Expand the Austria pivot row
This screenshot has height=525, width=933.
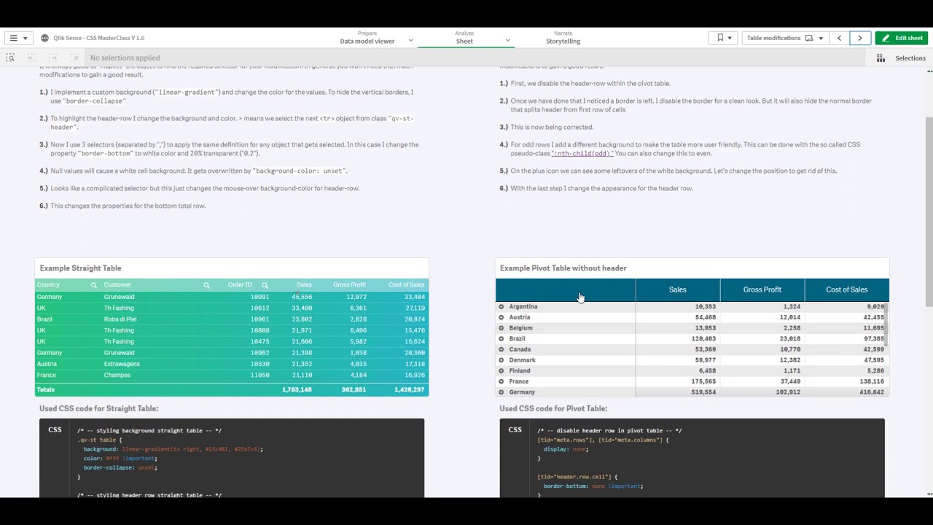pos(501,317)
